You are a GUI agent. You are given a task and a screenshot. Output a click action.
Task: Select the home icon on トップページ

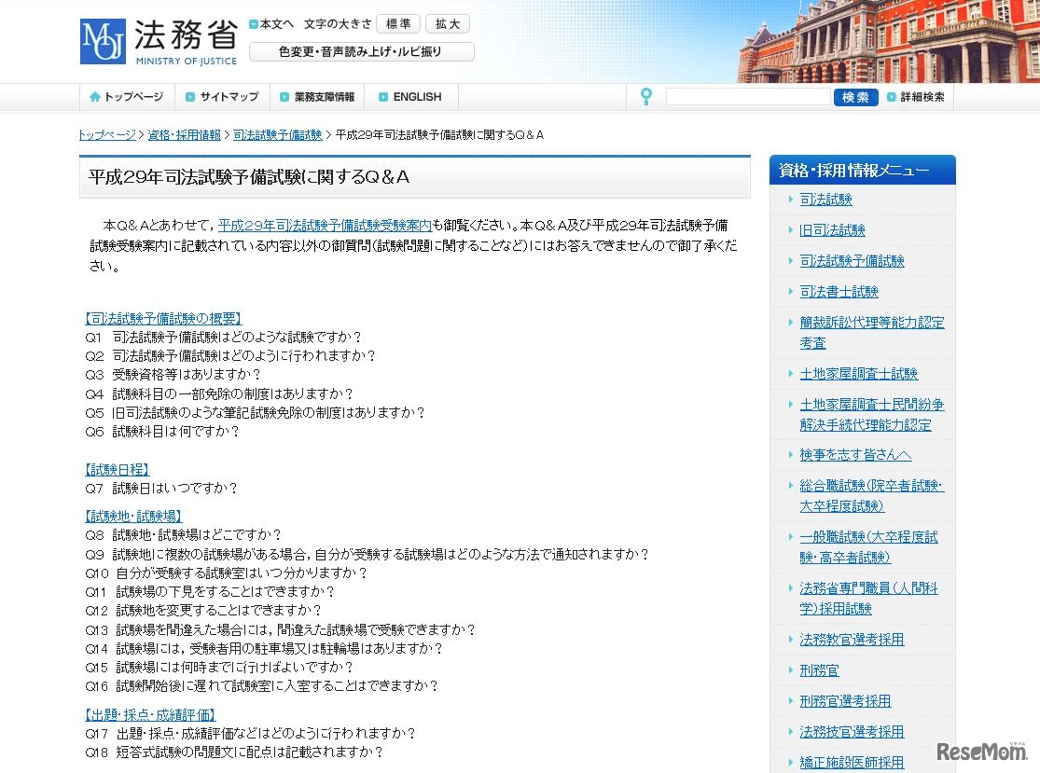point(94,96)
